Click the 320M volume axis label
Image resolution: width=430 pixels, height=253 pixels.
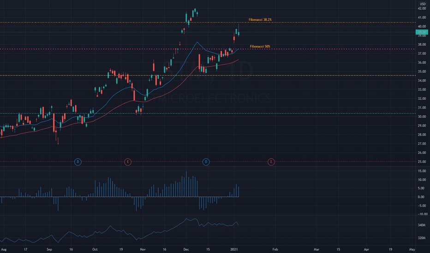[x=422, y=238]
